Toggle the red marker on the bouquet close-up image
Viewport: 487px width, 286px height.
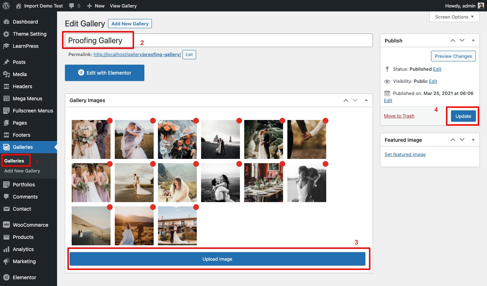196,121
